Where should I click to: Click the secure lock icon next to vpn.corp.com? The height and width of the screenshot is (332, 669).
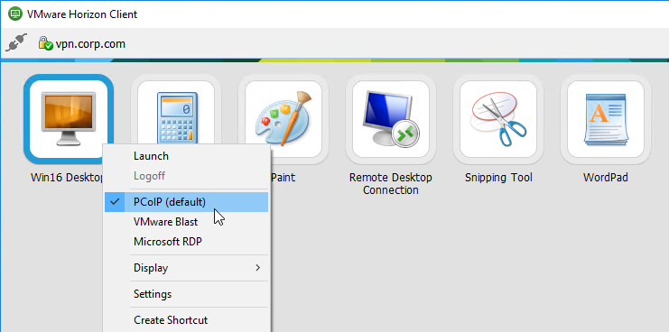pyautogui.click(x=45, y=43)
